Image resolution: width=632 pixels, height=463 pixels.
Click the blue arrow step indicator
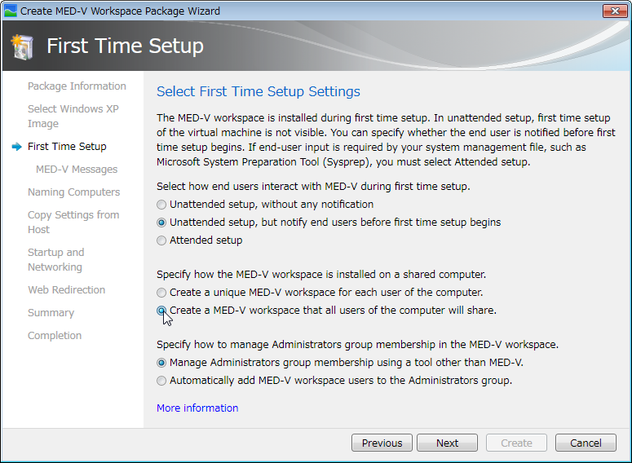coord(16,147)
